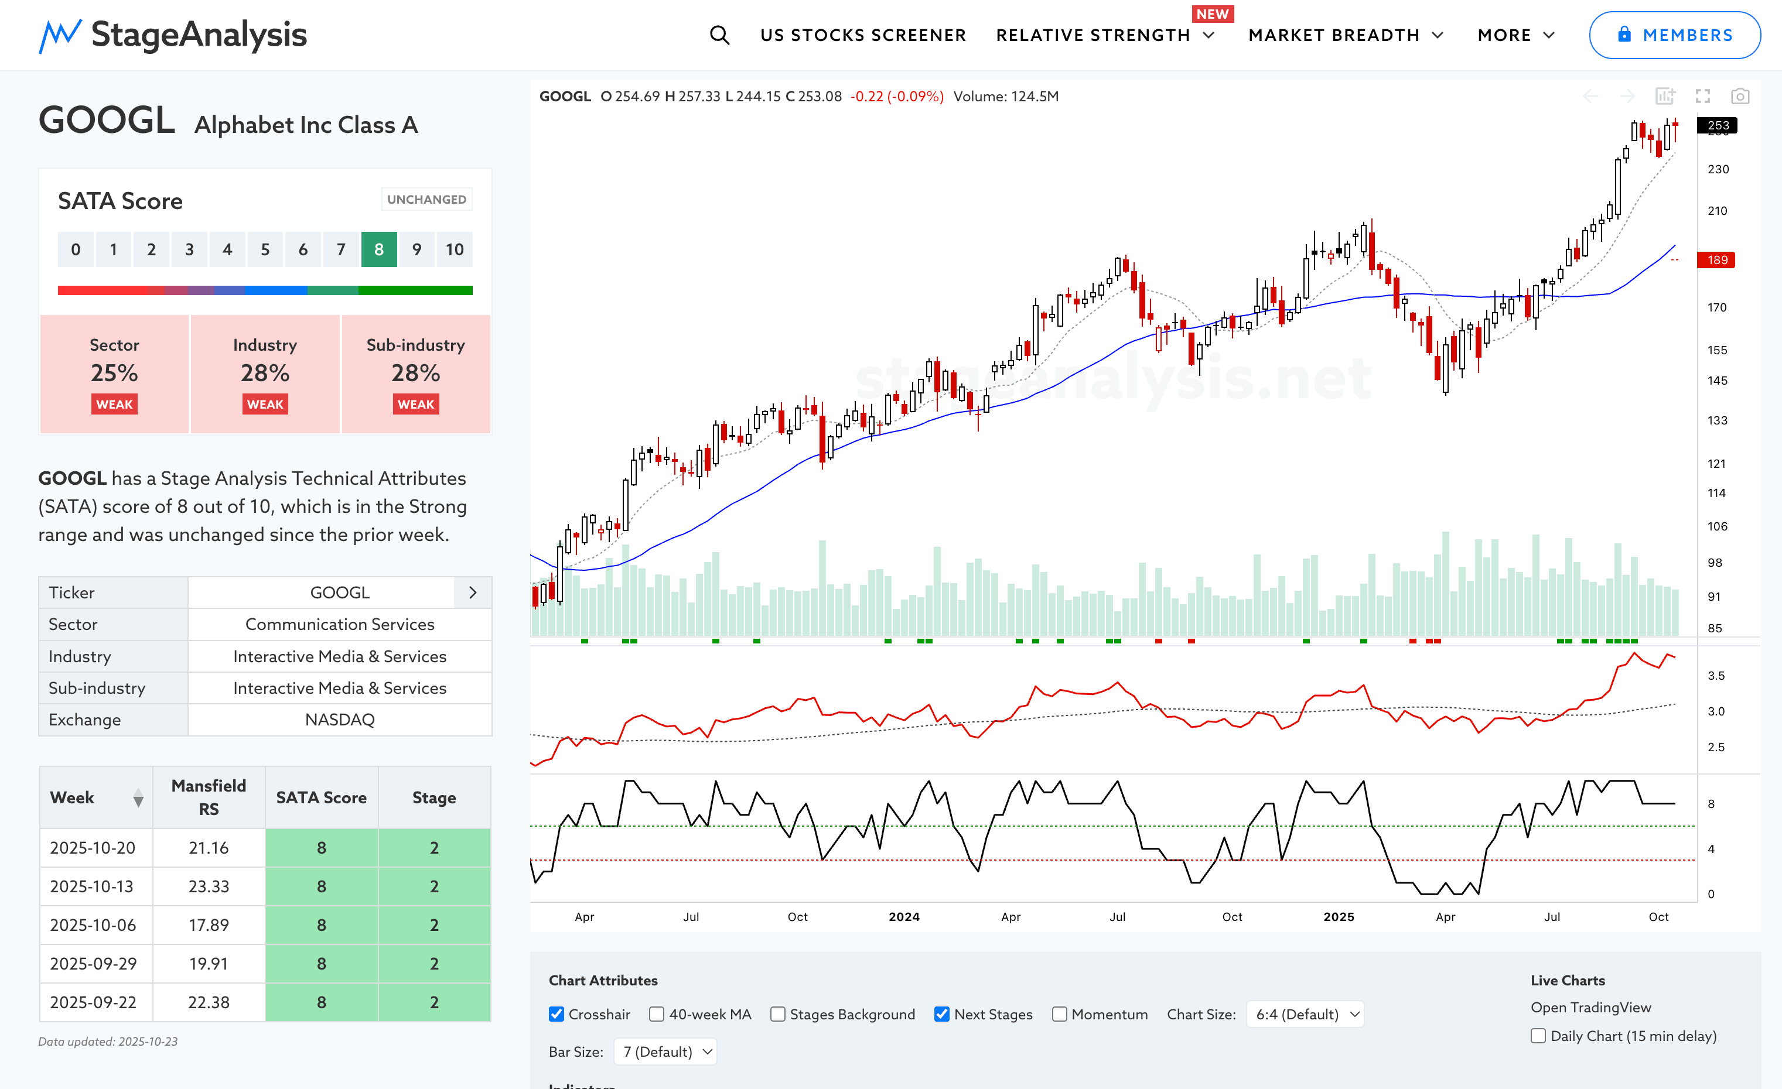
Task: Enable the 40-week MA checkbox
Action: [657, 1014]
